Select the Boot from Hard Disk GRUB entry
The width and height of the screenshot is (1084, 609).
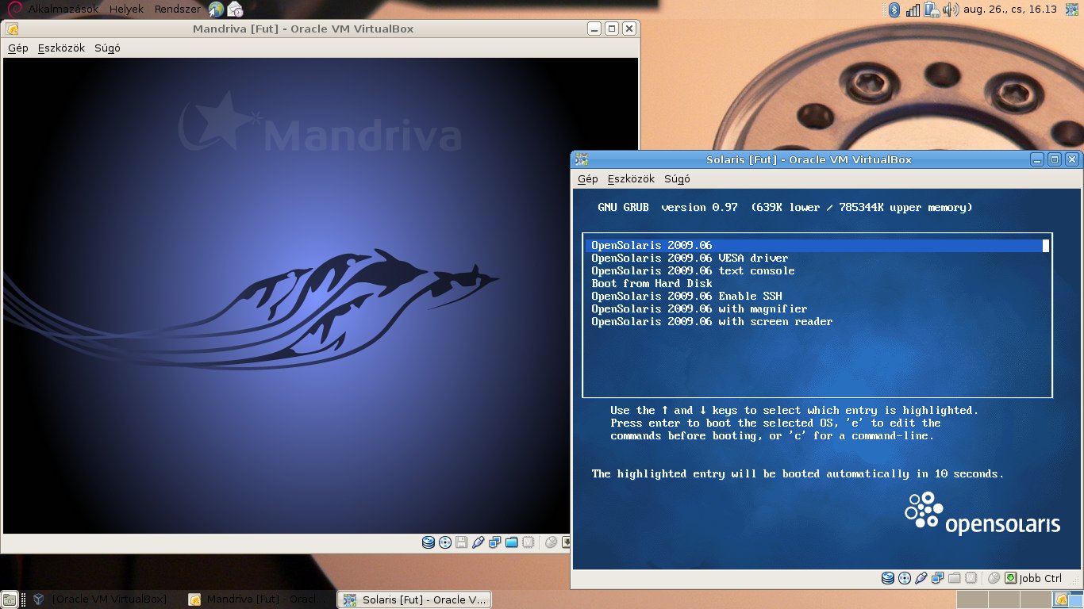pos(652,283)
